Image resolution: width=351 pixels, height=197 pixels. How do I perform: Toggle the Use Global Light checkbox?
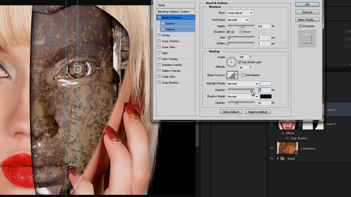coord(240,62)
